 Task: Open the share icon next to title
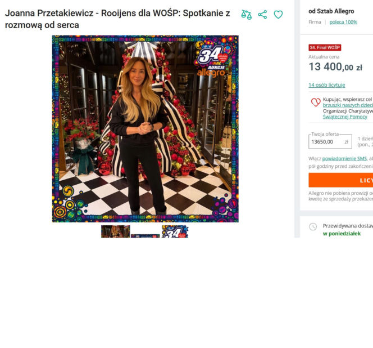pos(262,15)
